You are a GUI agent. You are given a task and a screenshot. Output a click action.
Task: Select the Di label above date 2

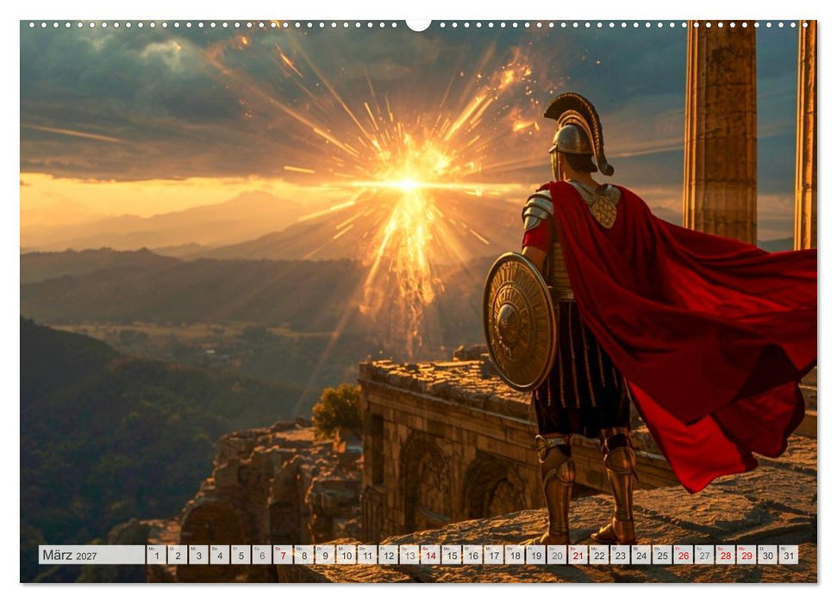pyautogui.click(x=172, y=548)
